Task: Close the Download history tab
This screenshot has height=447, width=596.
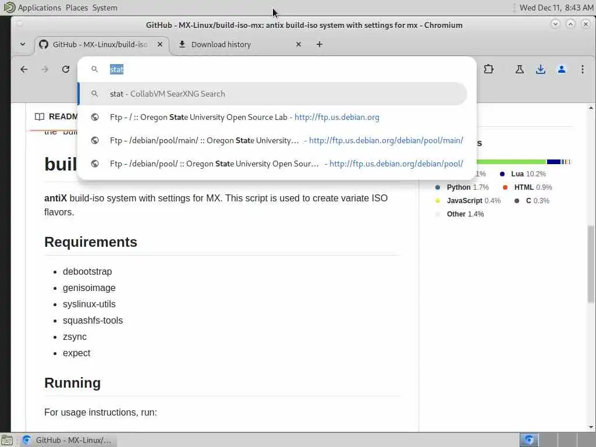Action: tap(299, 44)
